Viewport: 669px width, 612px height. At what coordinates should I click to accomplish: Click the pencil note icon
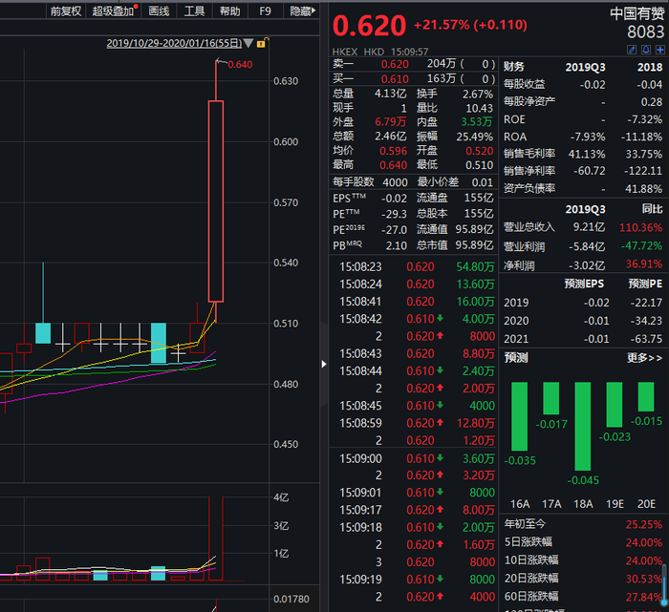point(632,50)
